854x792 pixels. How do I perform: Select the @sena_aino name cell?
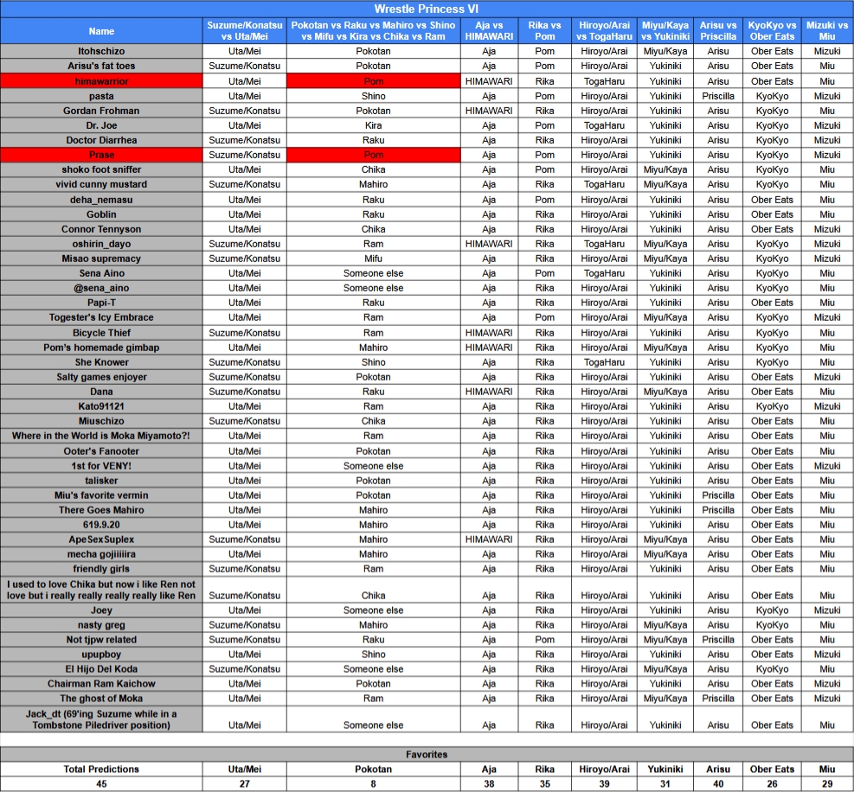101,288
